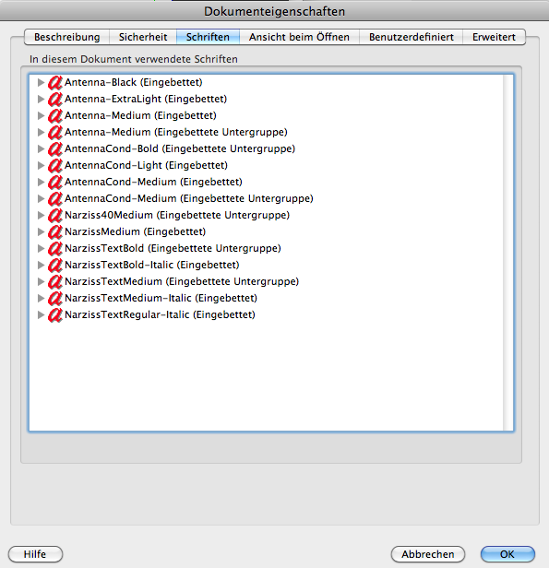
Task: Select the Antenna-Black (Eingebettet) row text
Action: tap(134, 83)
